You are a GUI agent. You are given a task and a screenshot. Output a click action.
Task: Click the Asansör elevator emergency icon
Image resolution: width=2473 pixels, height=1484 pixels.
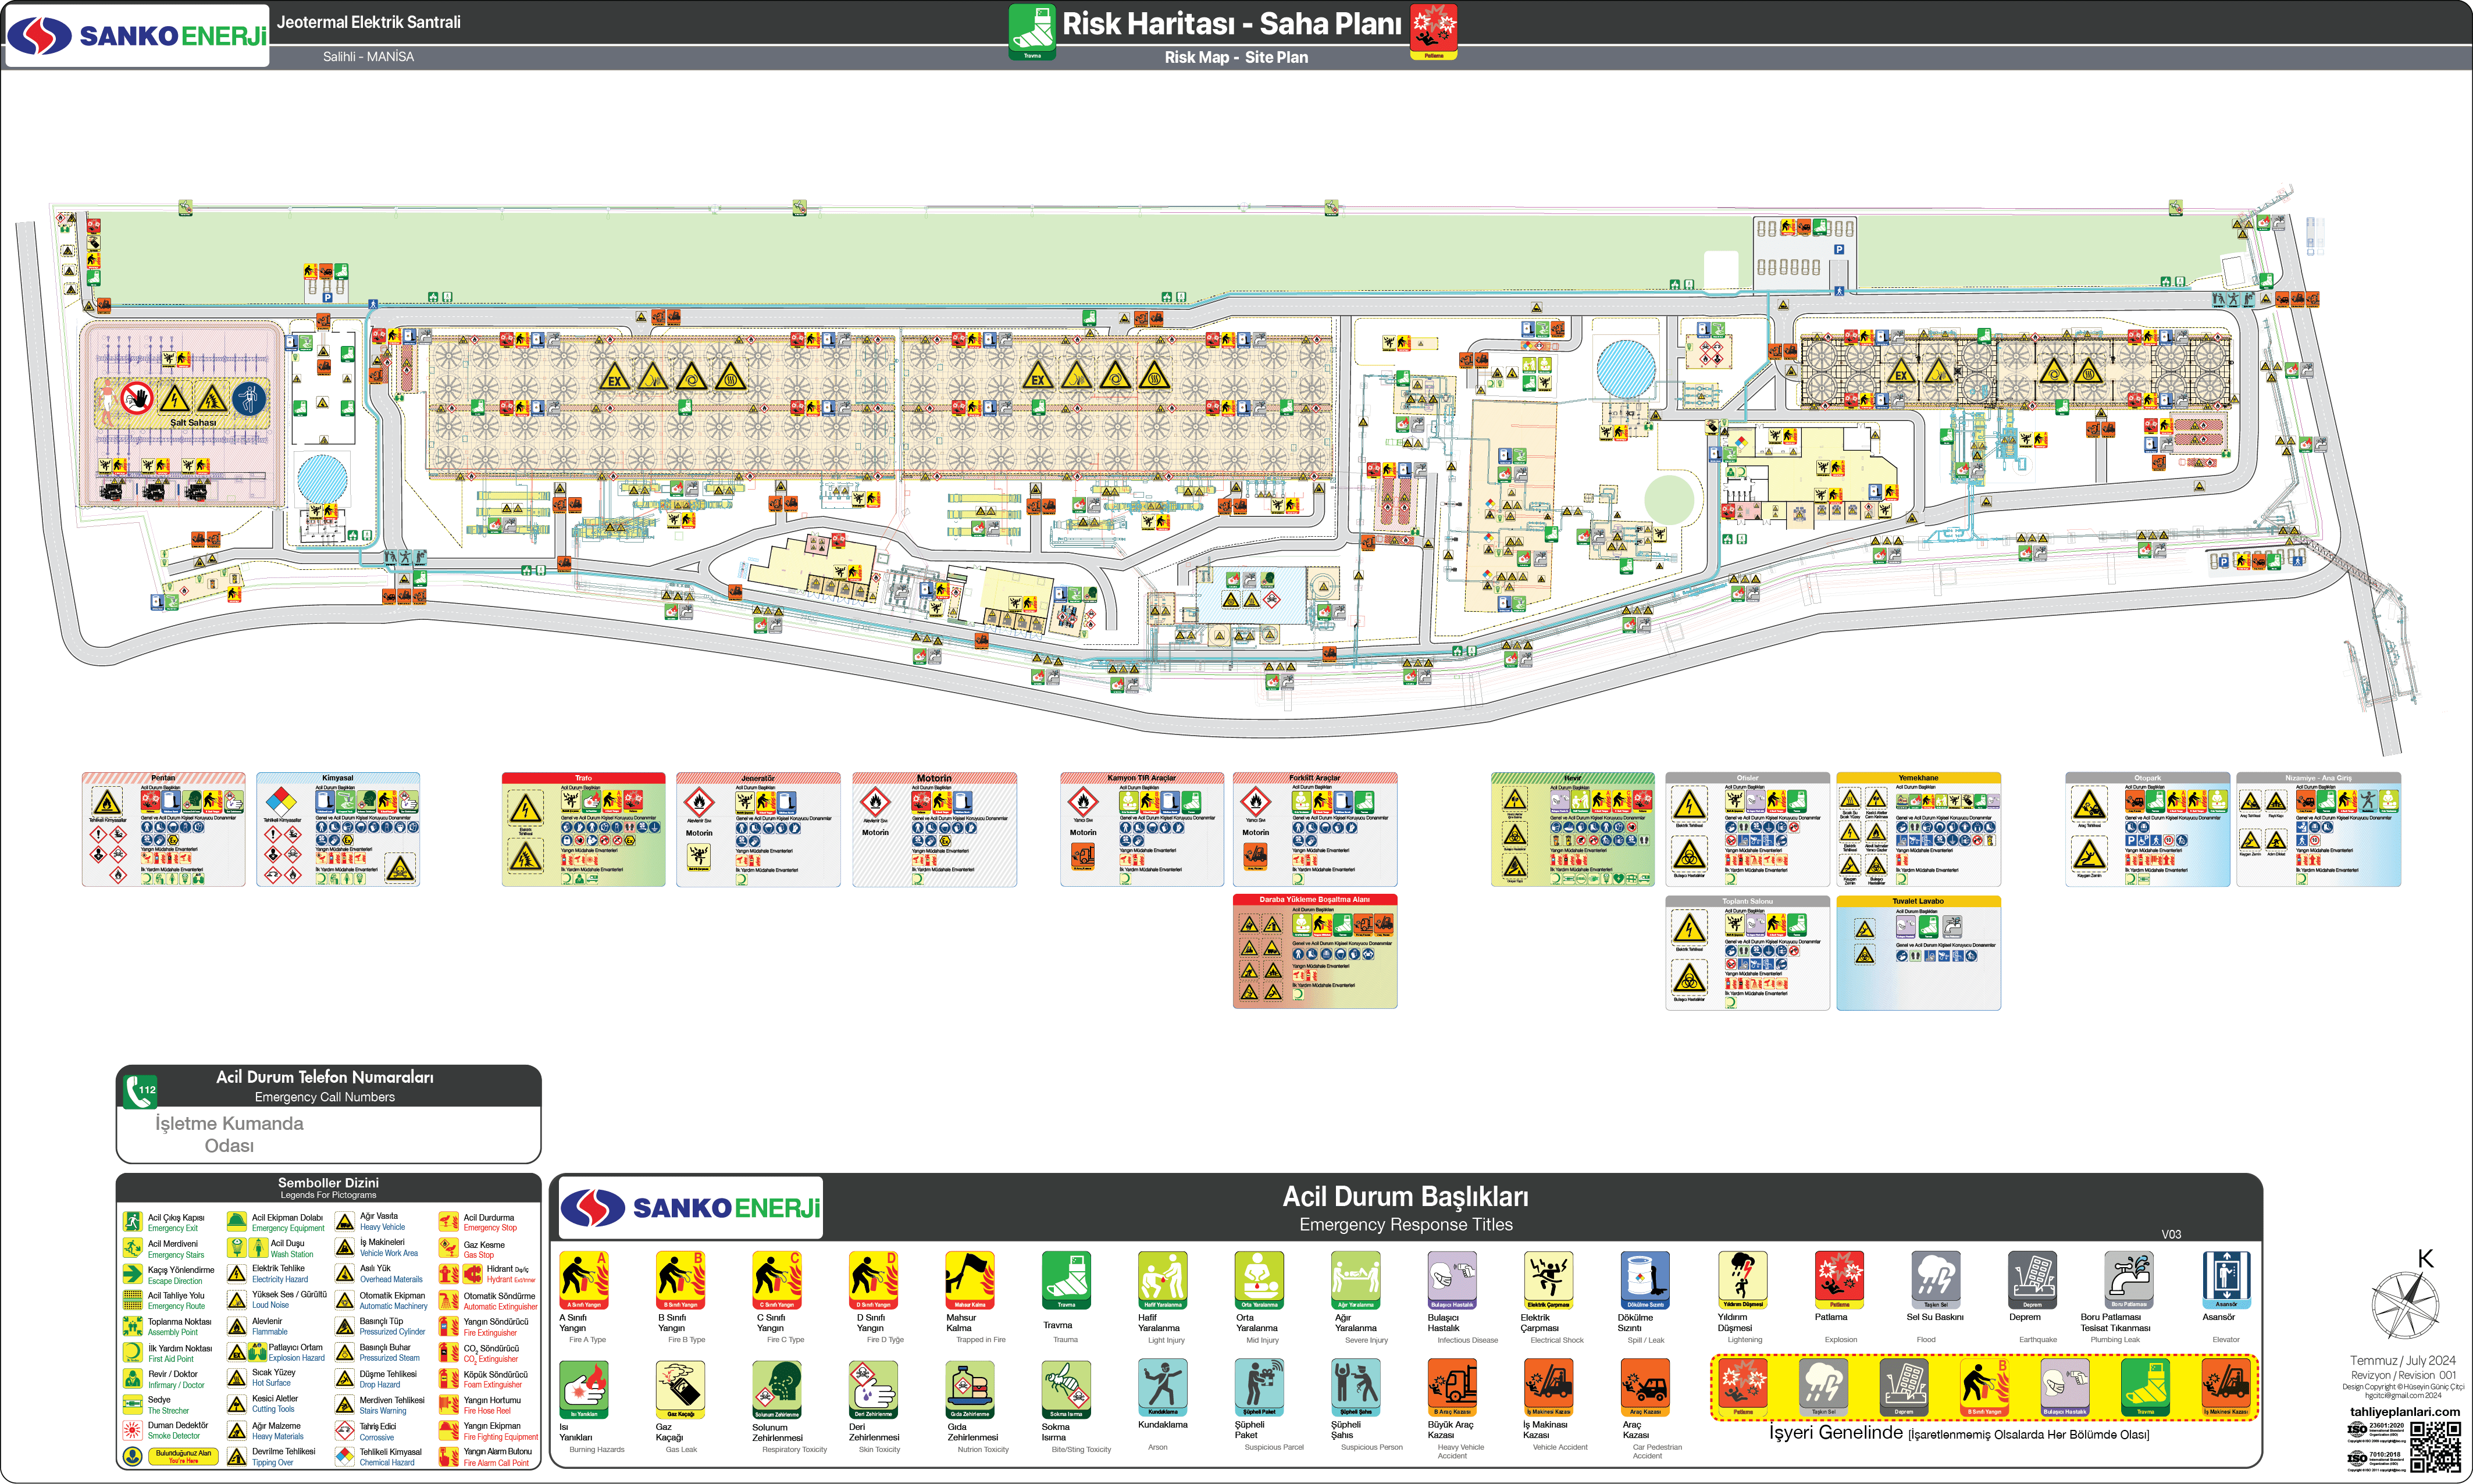pos(2226,1279)
